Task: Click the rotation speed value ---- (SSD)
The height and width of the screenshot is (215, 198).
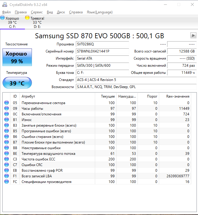Action: tap(182, 58)
